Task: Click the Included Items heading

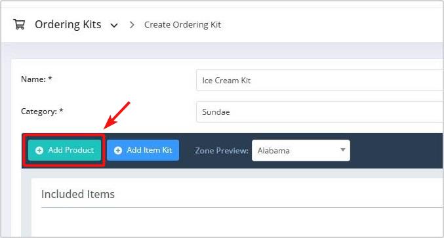Action: 78,194
